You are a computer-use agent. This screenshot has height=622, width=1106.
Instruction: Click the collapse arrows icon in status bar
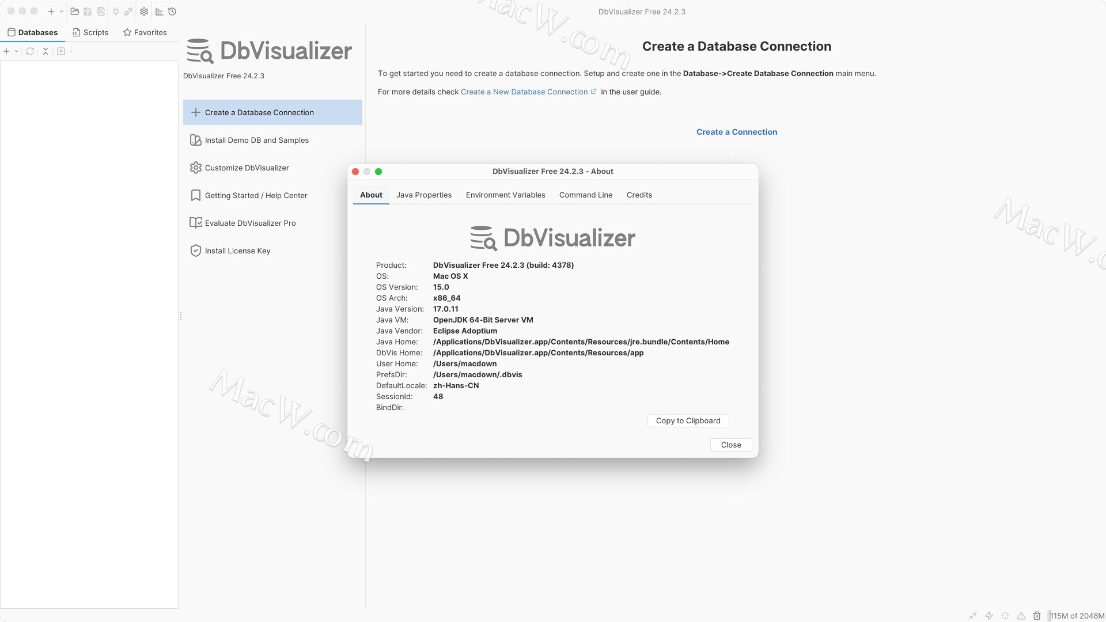point(973,616)
